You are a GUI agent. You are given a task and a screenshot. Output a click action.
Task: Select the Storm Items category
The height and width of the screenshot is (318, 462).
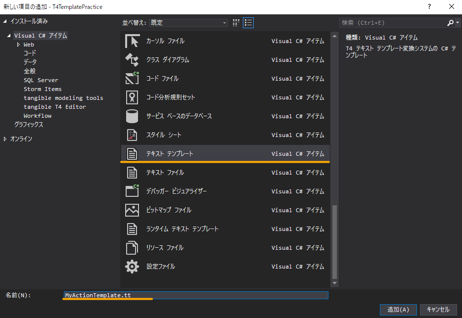(x=43, y=89)
